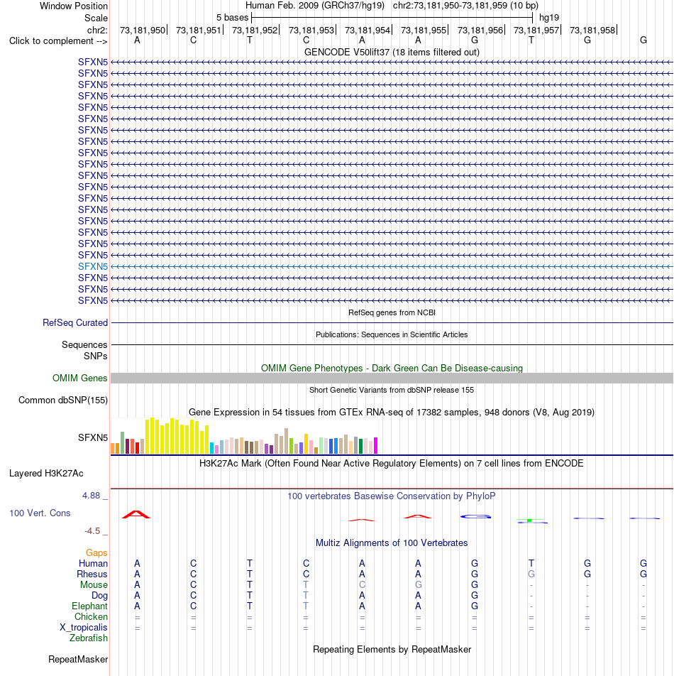Click the Sequences track label
The height and width of the screenshot is (676, 674).
84,345
